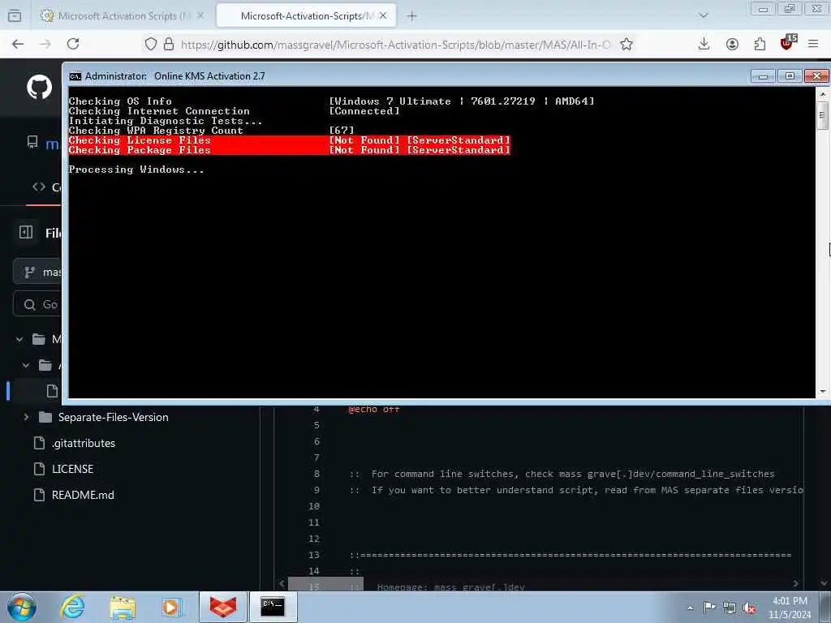Click the 'Checking License Files' red line

coord(289,140)
